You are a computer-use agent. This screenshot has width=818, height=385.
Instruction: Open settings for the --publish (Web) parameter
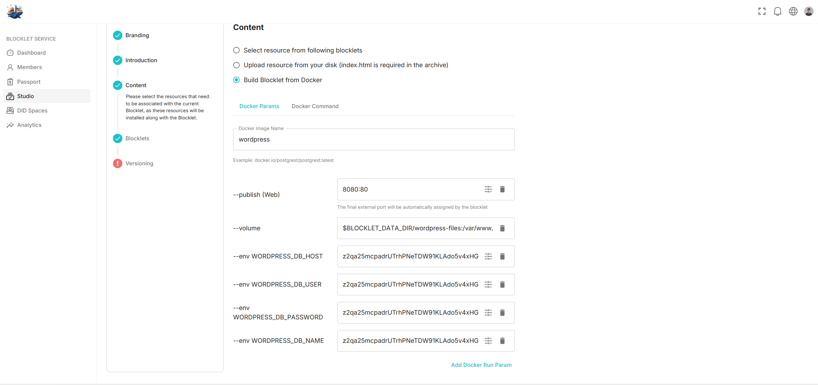488,189
